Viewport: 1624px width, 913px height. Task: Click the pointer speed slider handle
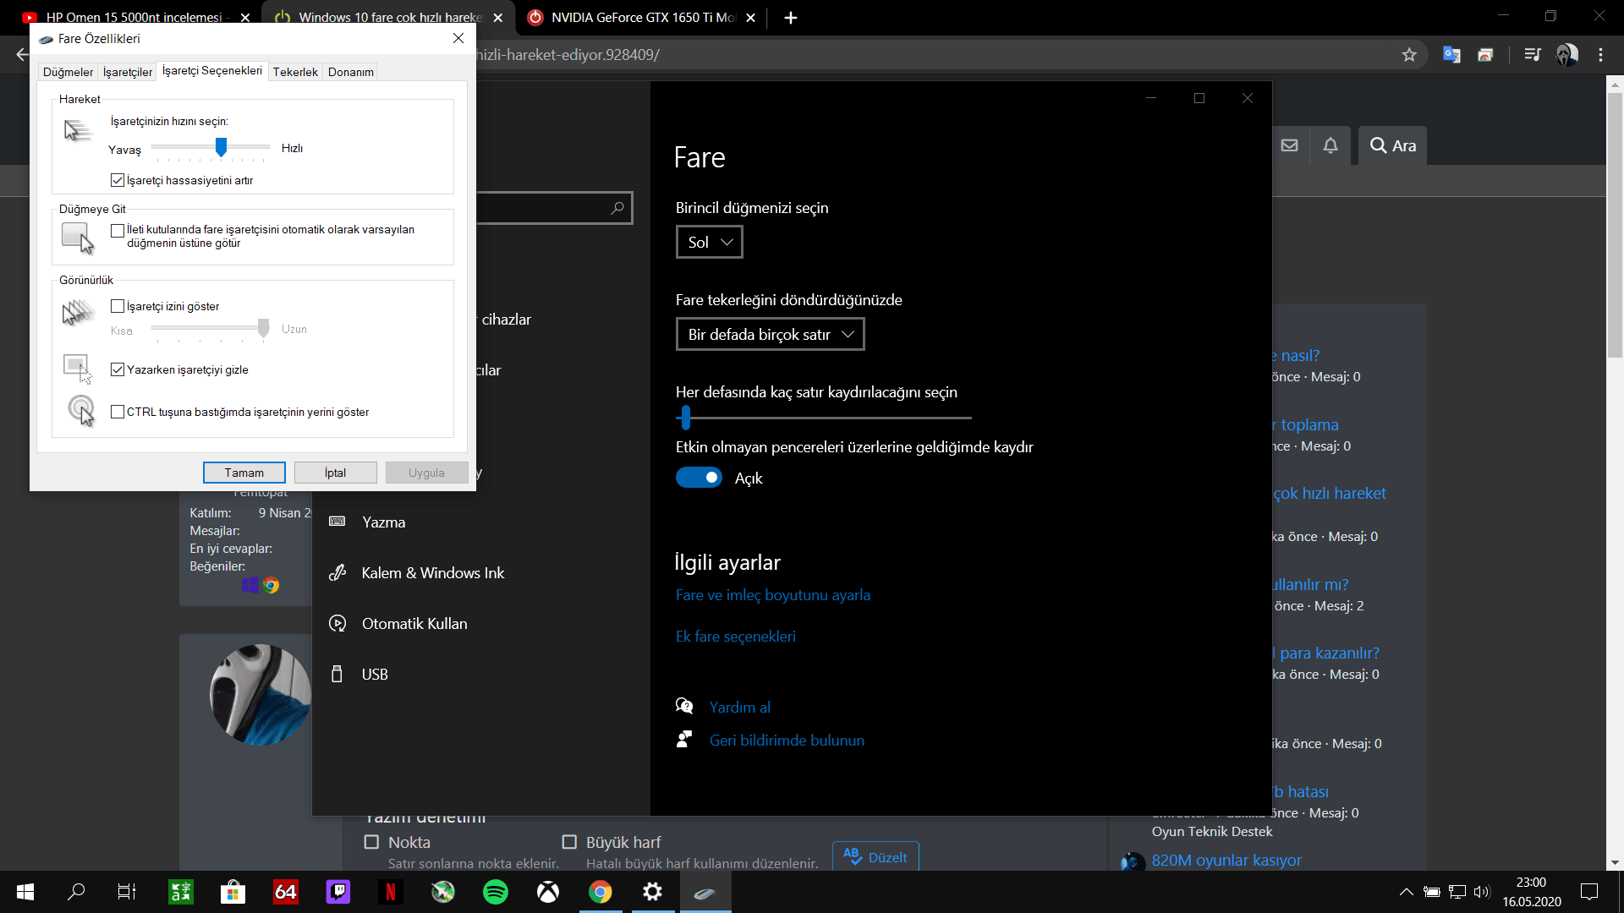pos(221,147)
